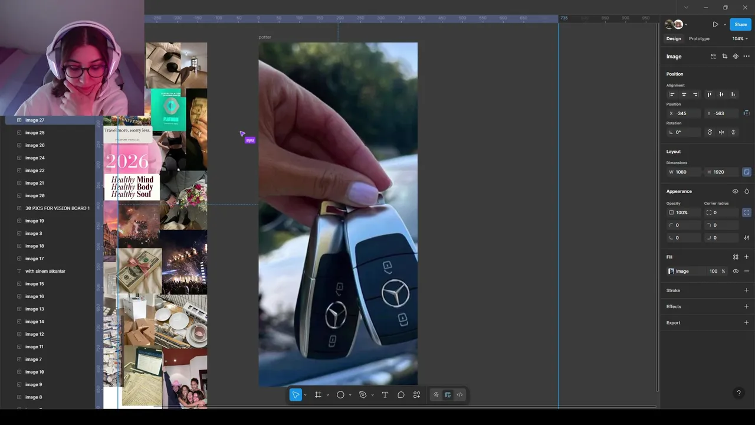The height and width of the screenshot is (425, 755).
Task: Click the Image fill thumbnail swatch
Action: [671, 272]
